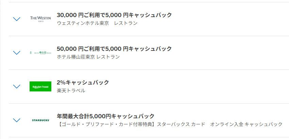The image size is (289, 139).
Task: Click the ホテル椿山荘東京 レストラン subtitle
Action: pyautogui.click(x=88, y=57)
